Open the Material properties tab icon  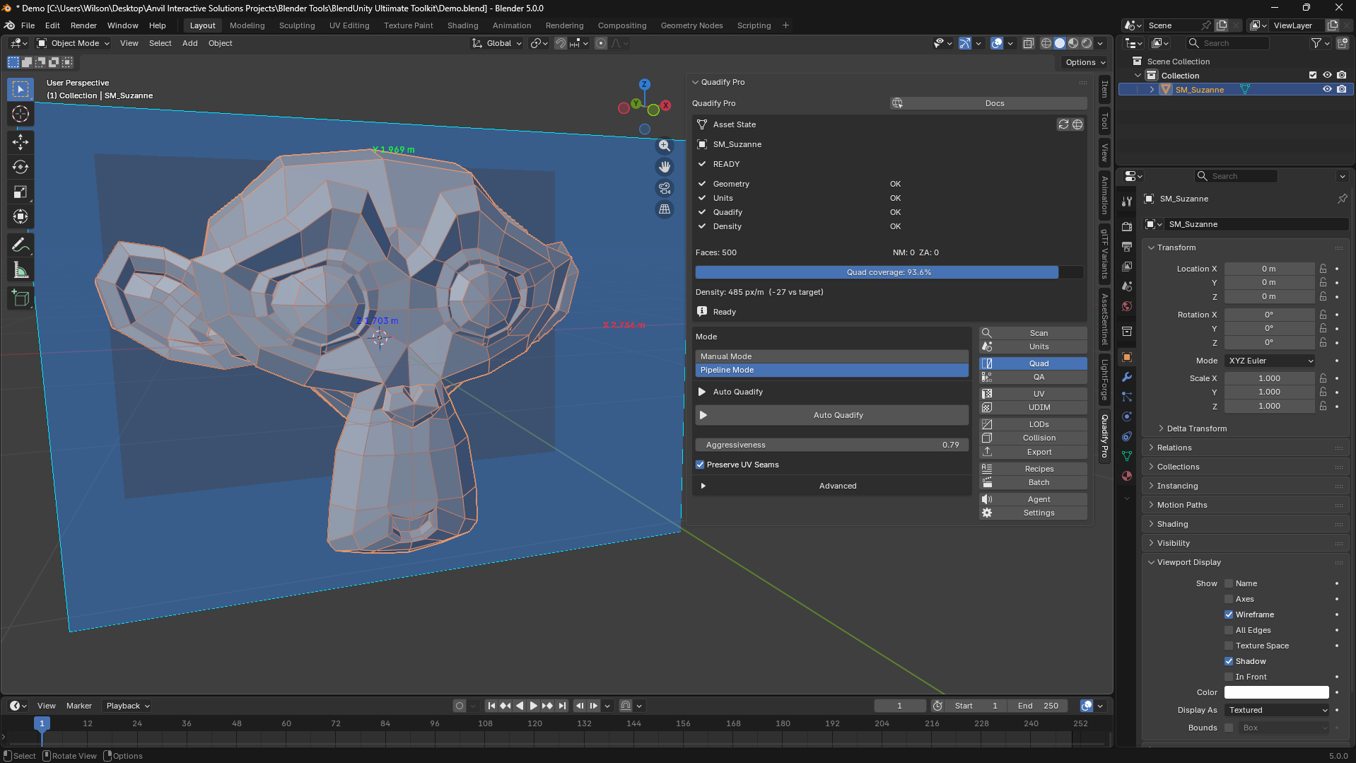pyautogui.click(x=1127, y=476)
